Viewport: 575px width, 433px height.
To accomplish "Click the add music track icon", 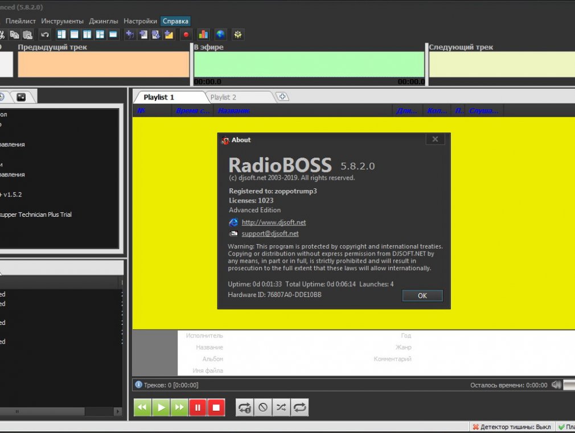I will (x=130, y=35).
